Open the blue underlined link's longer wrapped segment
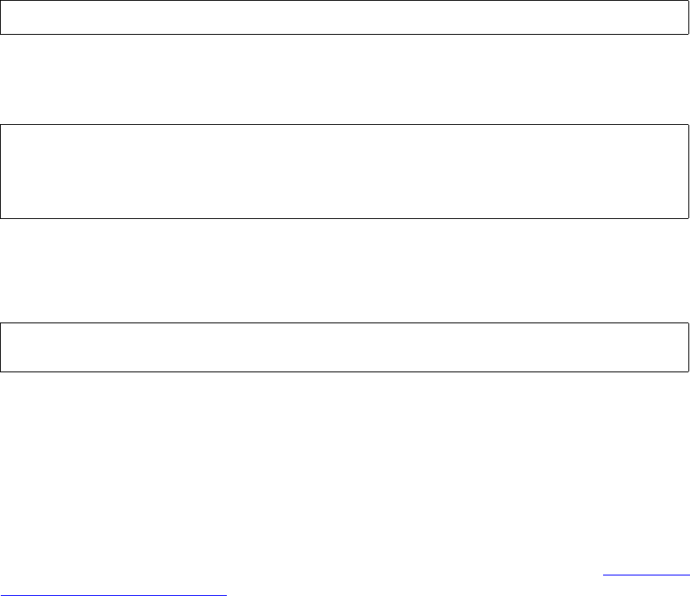Viewport: 690px width, 596px height. click(x=114, y=591)
